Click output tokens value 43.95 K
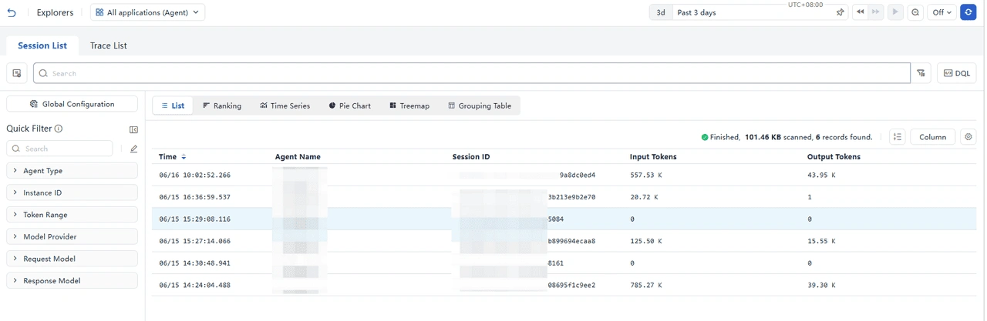Image resolution: width=987 pixels, height=321 pixels. (821, 175)
